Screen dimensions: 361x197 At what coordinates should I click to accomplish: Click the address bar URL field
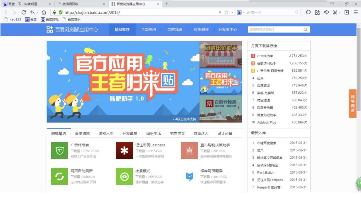[140, 13]
